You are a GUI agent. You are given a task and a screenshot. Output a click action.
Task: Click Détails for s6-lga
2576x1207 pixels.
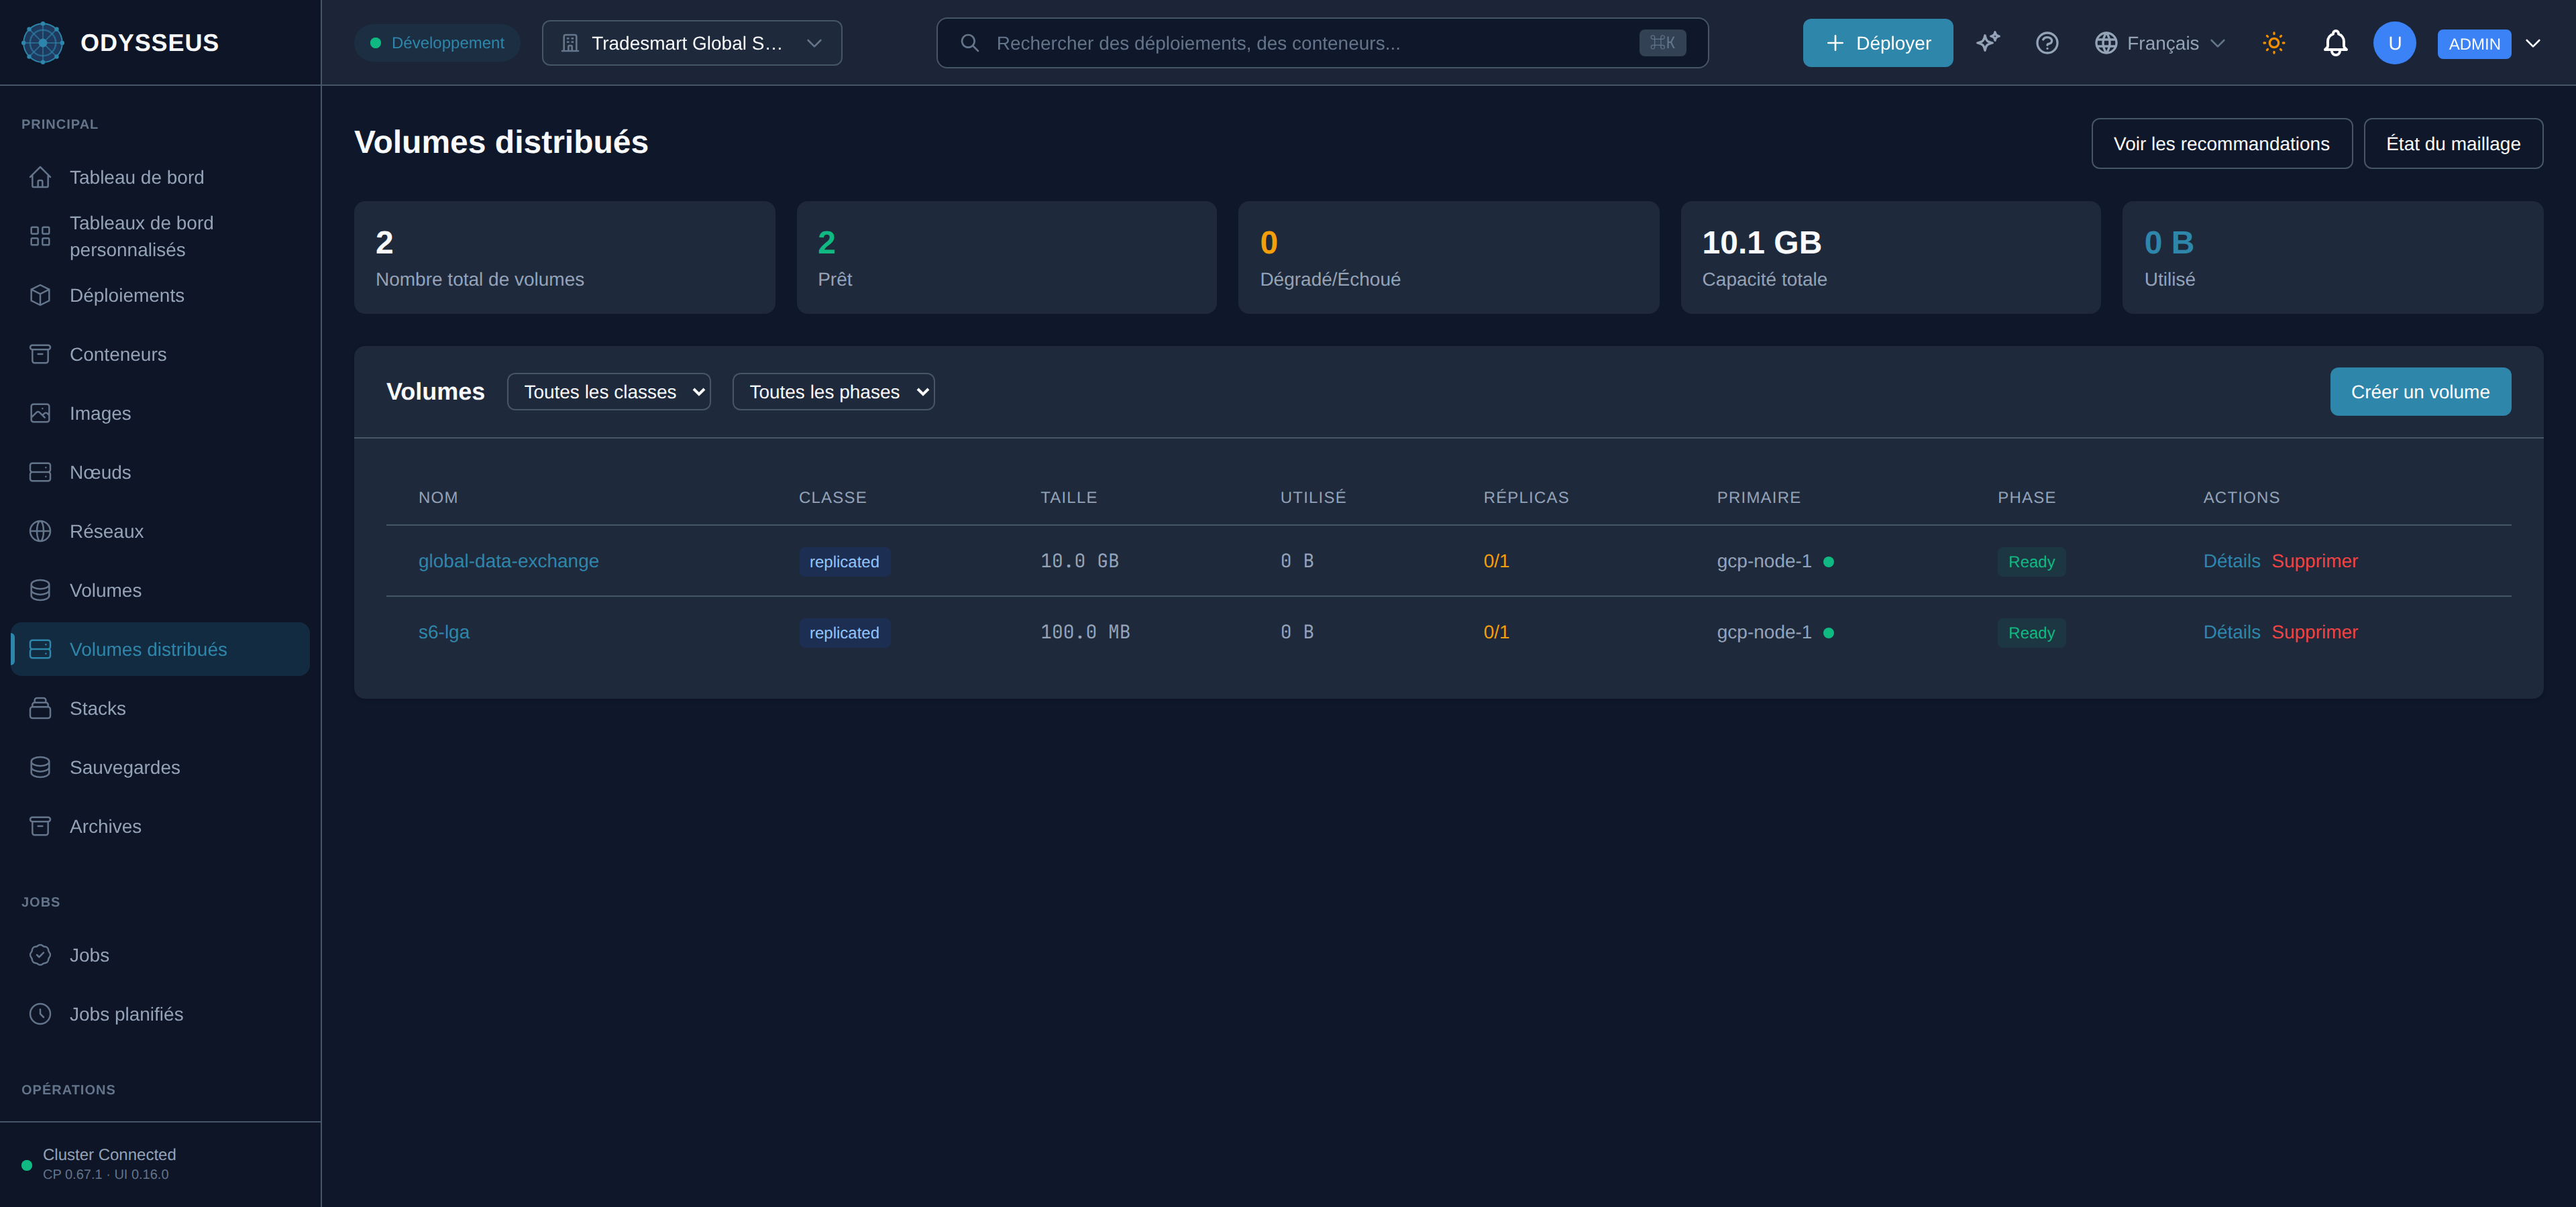click(x=2231, y=632)
